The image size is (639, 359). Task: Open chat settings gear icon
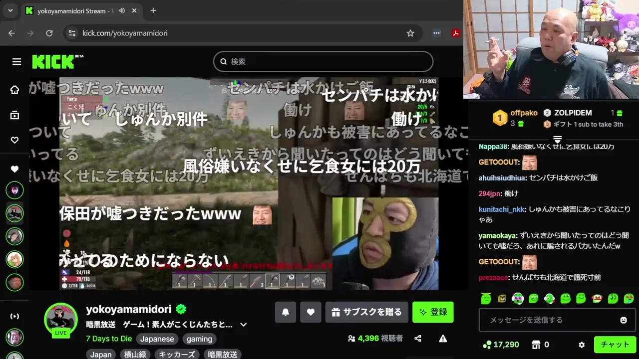click(x=582, y=345)
